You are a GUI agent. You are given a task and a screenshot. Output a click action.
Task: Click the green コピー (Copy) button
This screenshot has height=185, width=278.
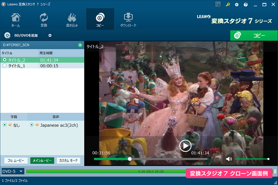[x=254, y=35]
